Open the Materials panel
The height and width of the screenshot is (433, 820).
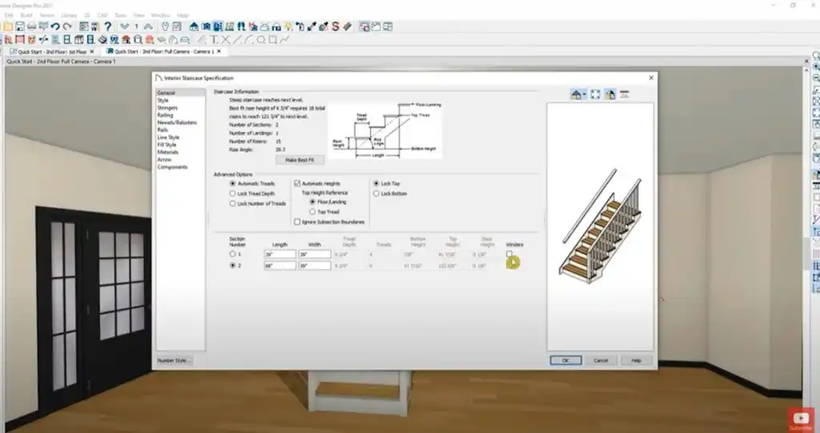(168, 152)
